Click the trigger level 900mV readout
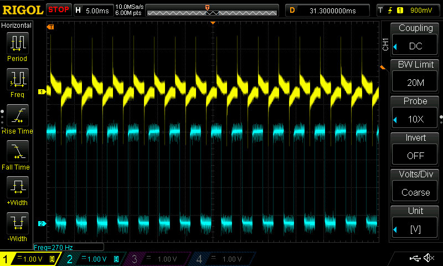Image resolution: width=443 pixels, height=266 pixels. (x=421, y=11)
